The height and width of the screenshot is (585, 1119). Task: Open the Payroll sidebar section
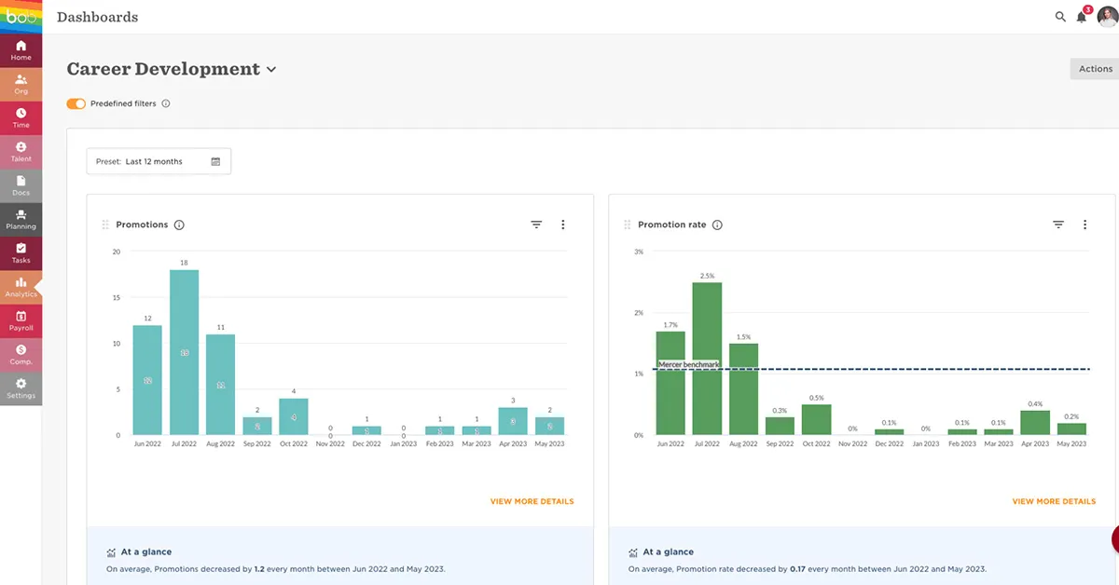(21, 320)
